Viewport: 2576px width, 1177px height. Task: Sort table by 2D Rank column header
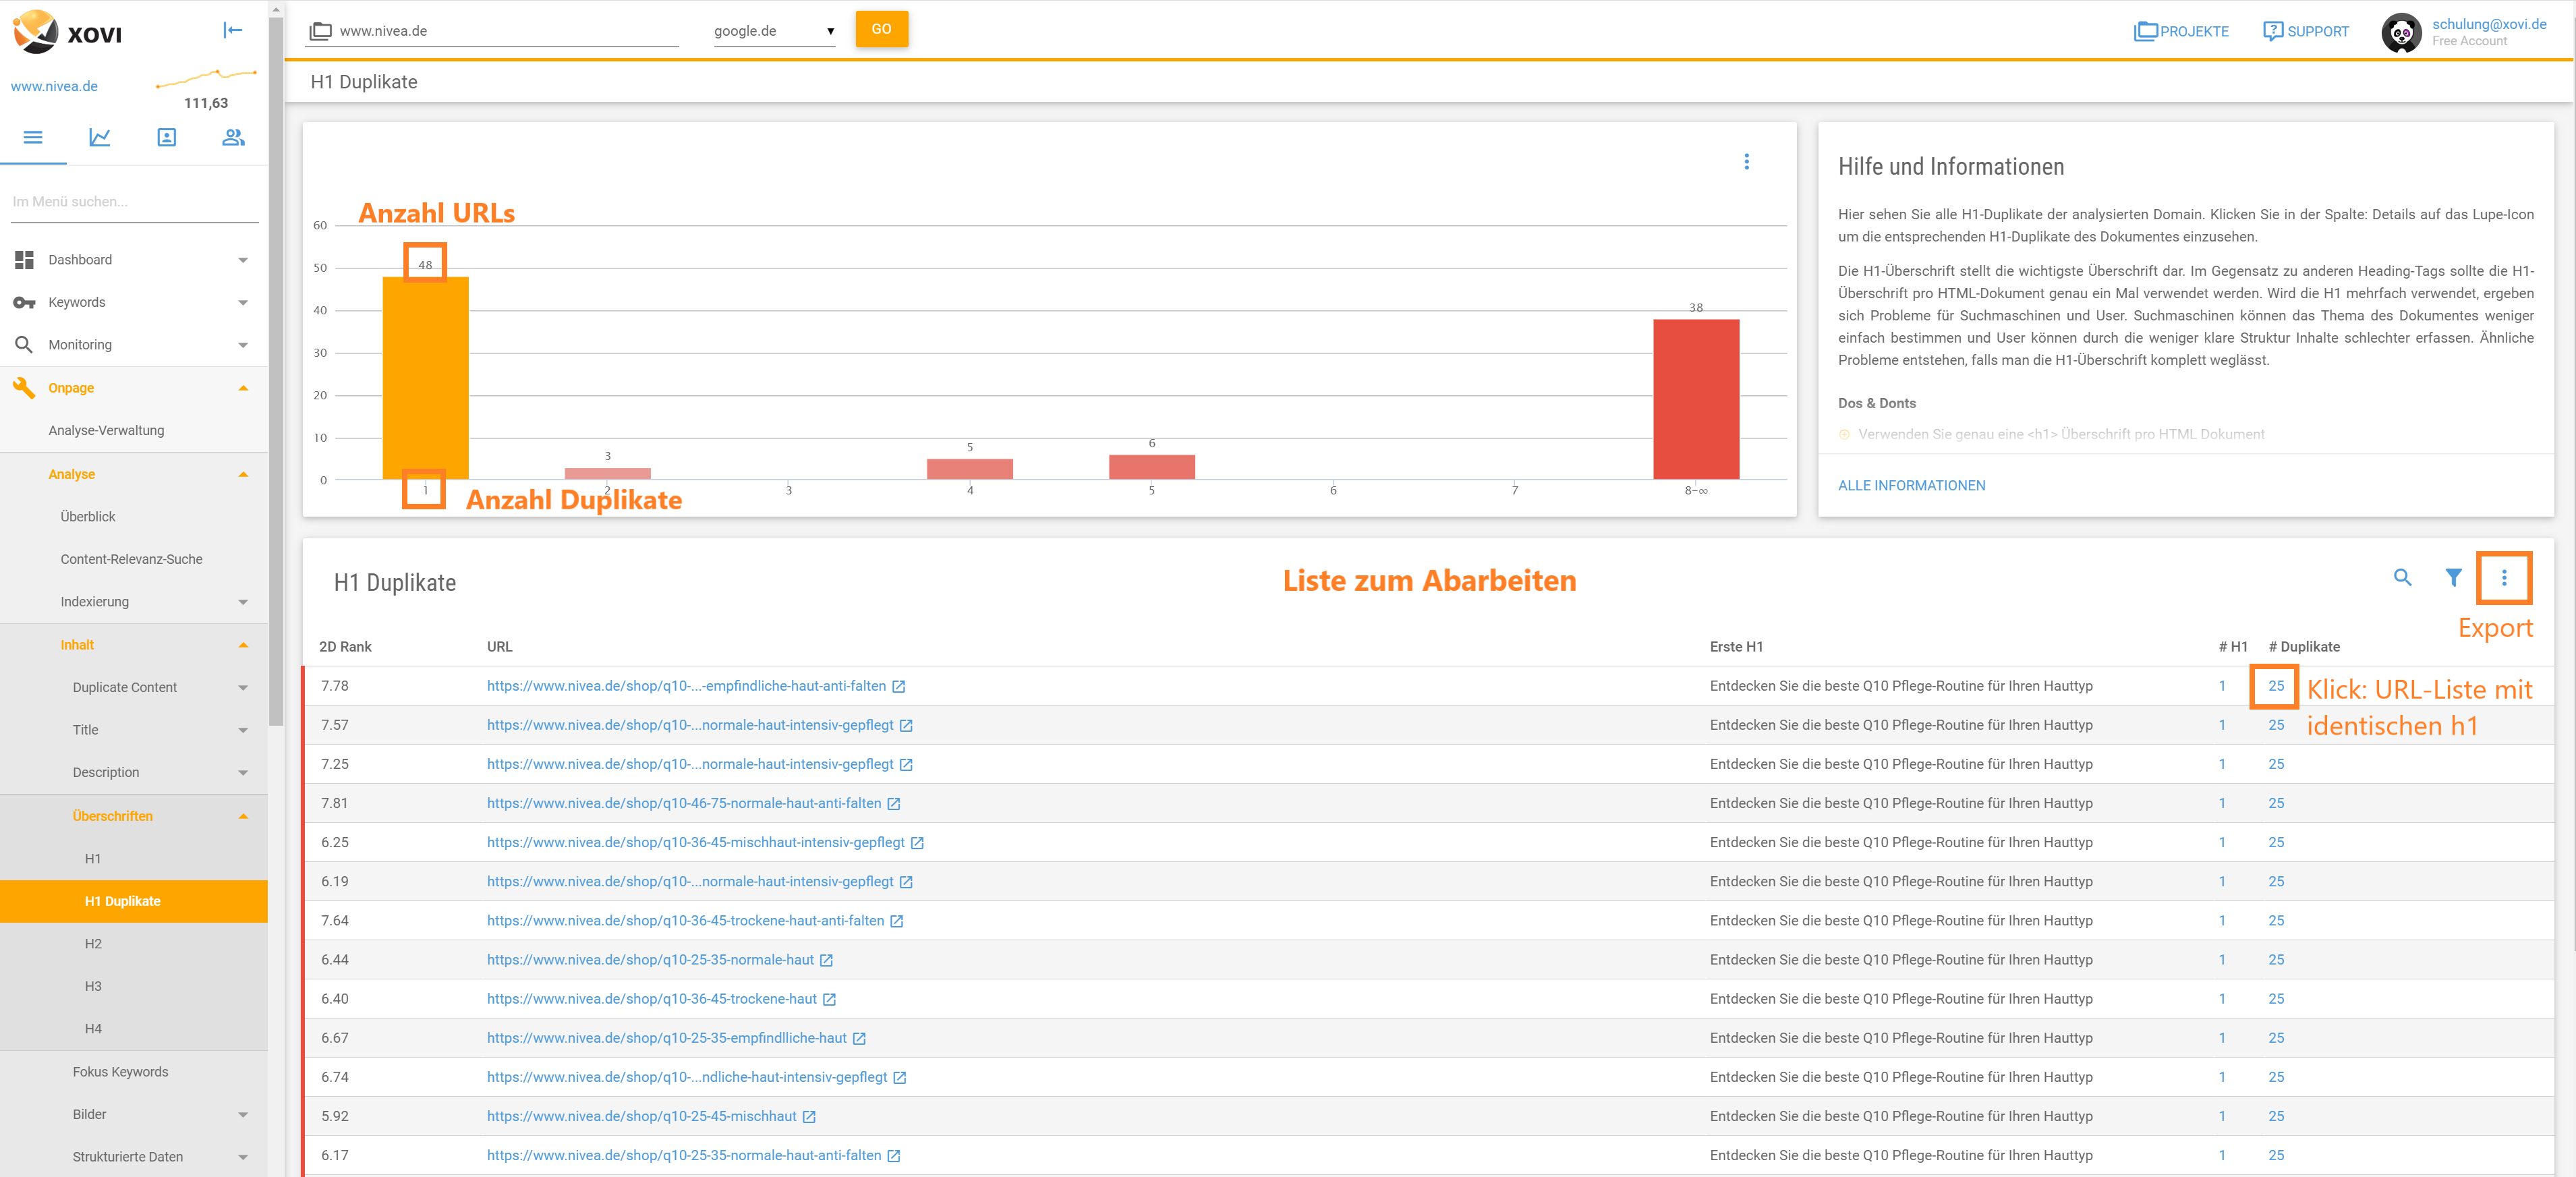345,647
